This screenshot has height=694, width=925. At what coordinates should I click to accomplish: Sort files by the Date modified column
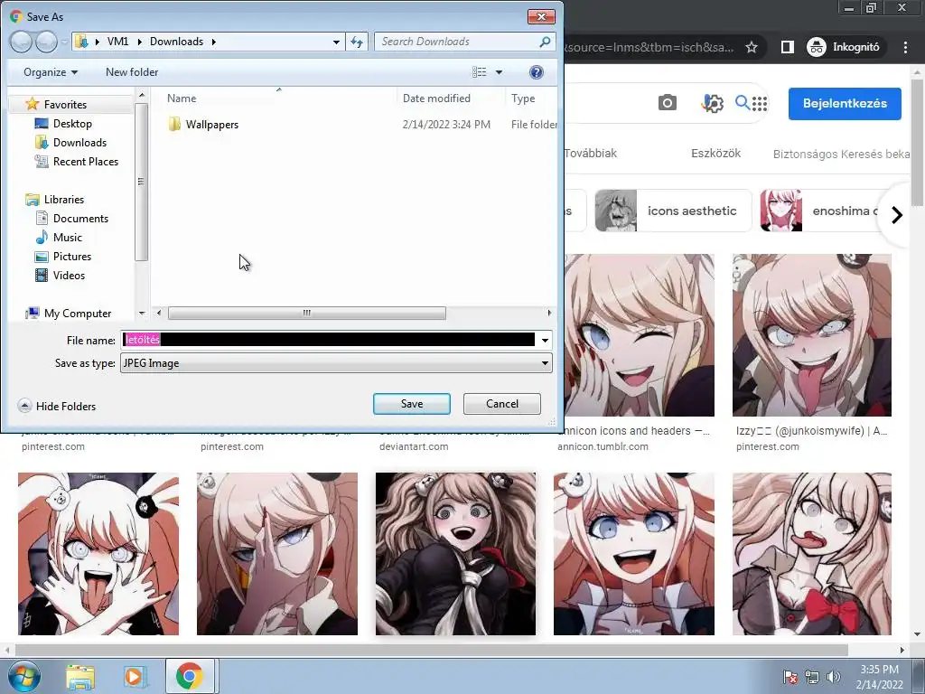point(436,98)
